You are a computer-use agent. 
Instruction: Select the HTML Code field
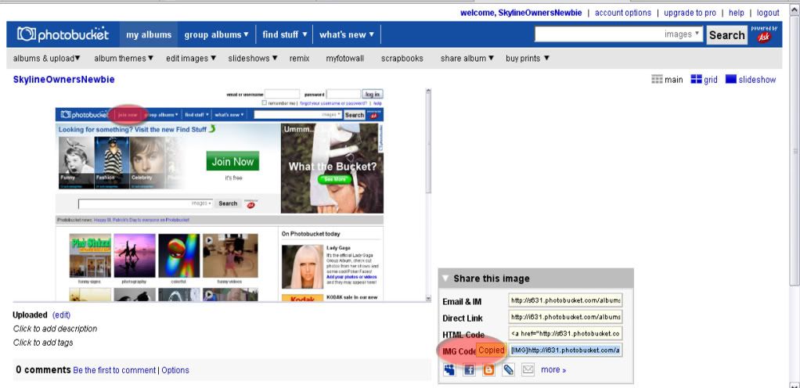[x=565, y=333]
